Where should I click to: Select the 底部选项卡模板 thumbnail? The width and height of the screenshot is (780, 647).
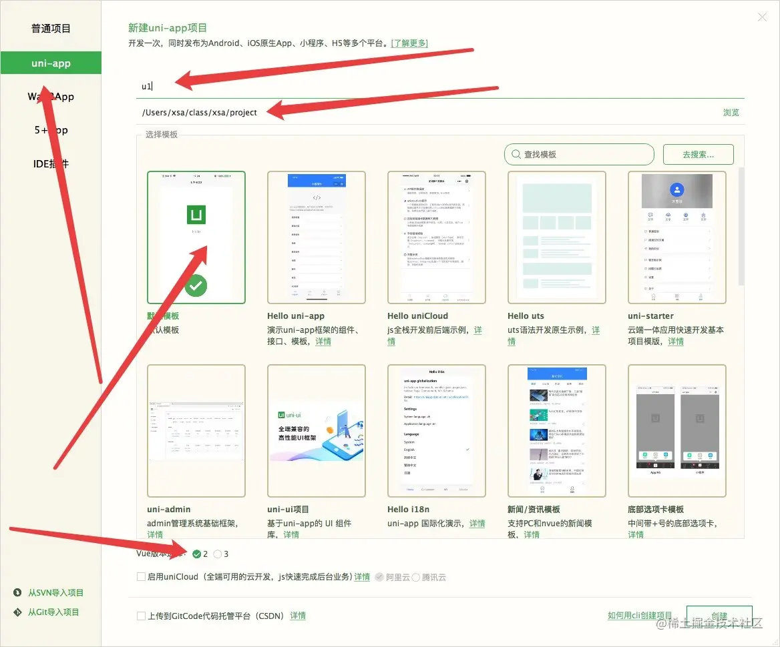click(x=677, y=431)
